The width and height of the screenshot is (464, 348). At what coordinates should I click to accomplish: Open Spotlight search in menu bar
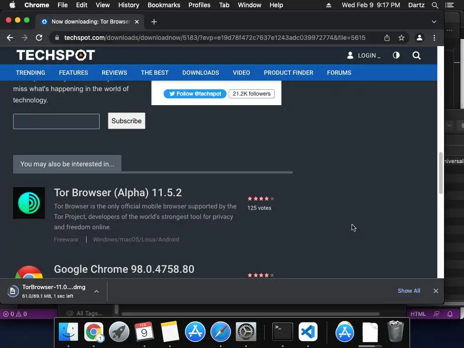click(435, 5)
